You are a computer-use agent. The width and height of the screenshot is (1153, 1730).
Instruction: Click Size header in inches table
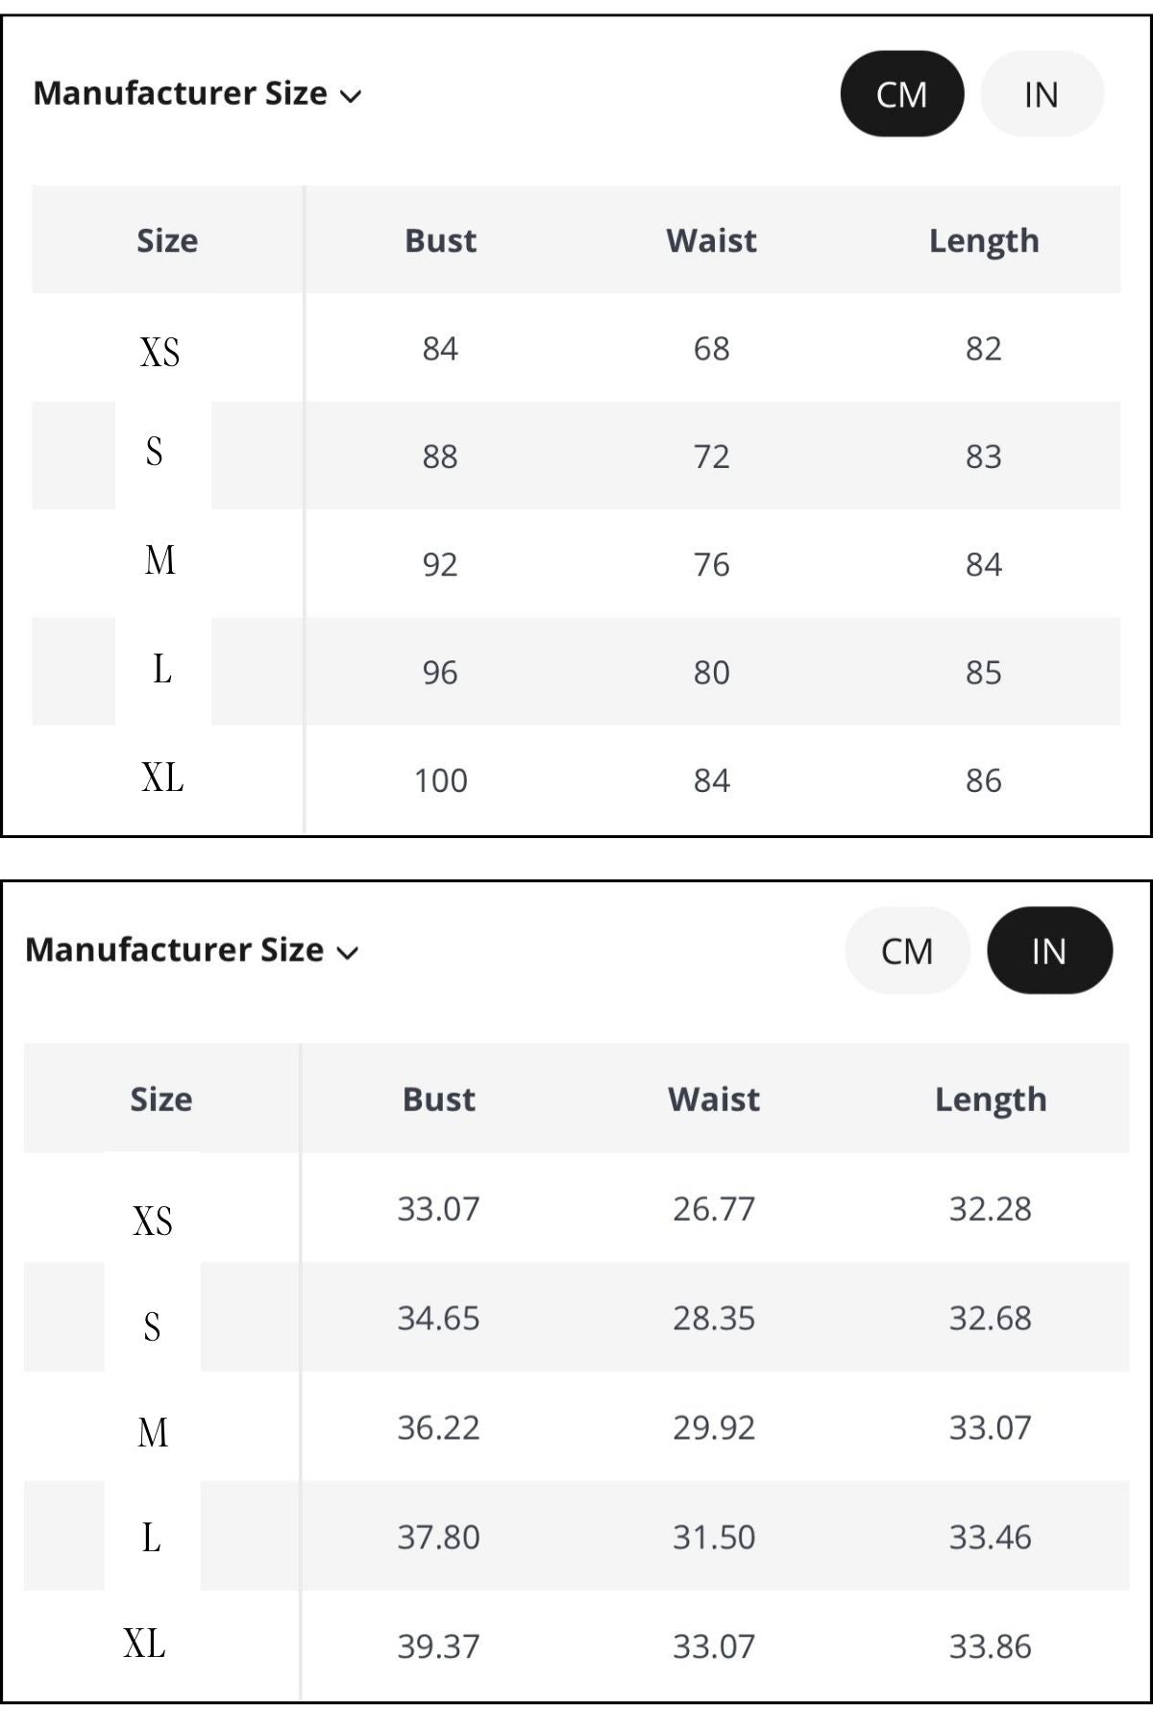click(x=161, y=1099)
